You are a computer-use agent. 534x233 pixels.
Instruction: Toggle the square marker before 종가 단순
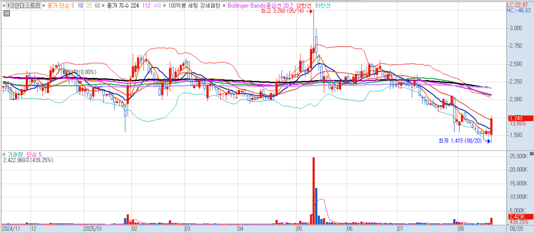click(44, 5)
